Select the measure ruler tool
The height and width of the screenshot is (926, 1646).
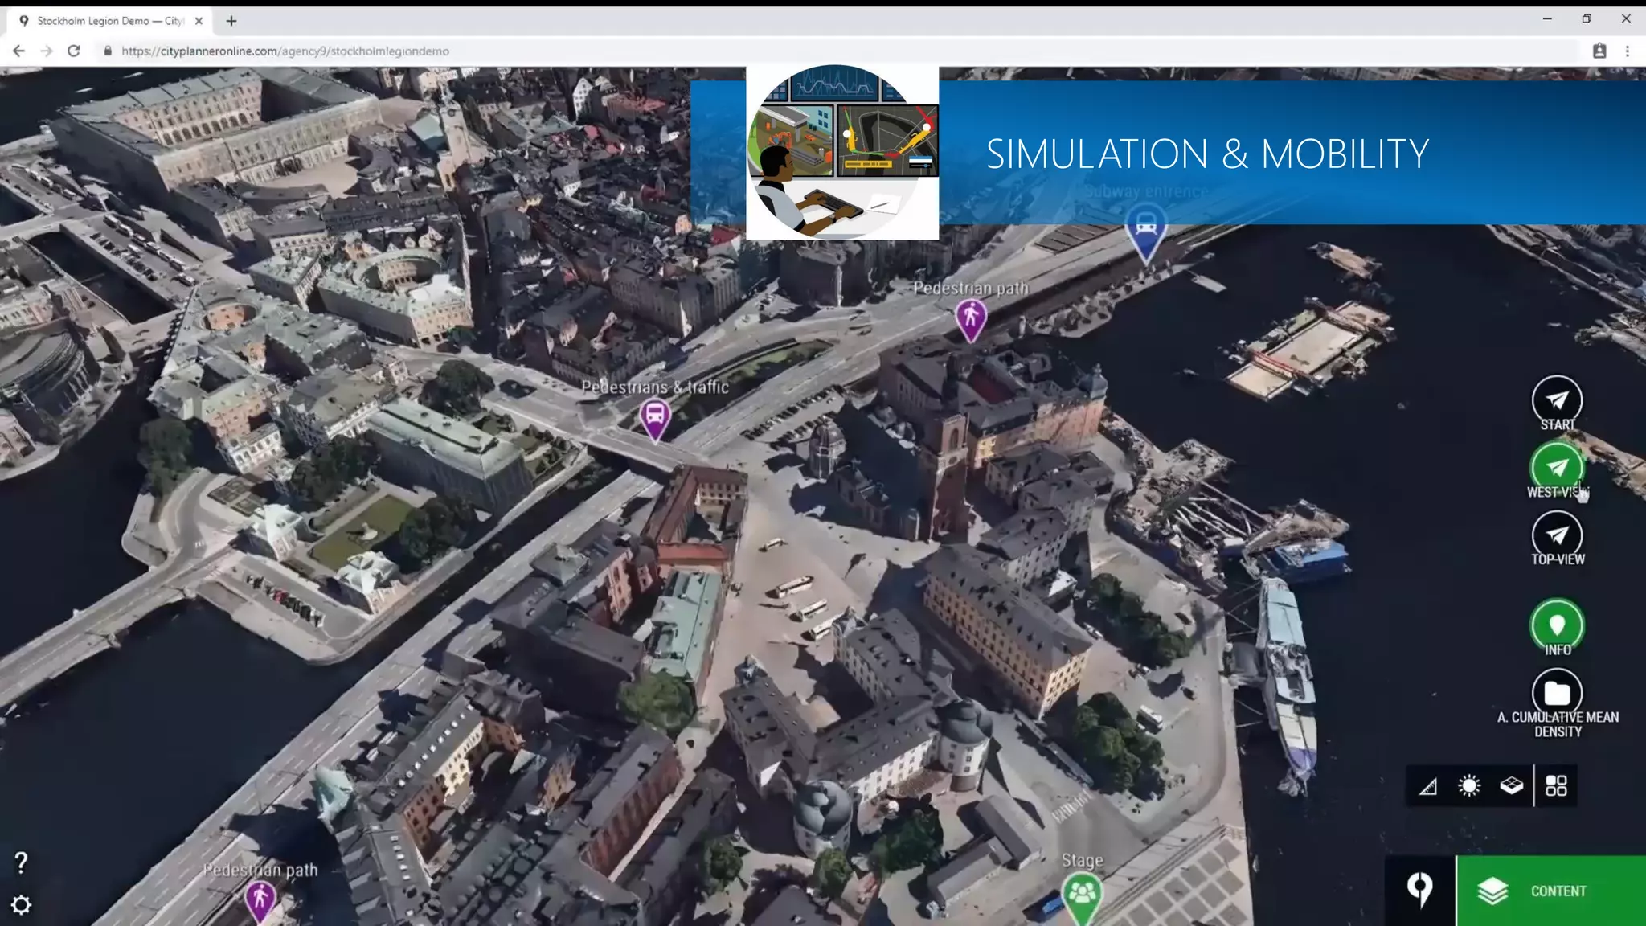1428,786
